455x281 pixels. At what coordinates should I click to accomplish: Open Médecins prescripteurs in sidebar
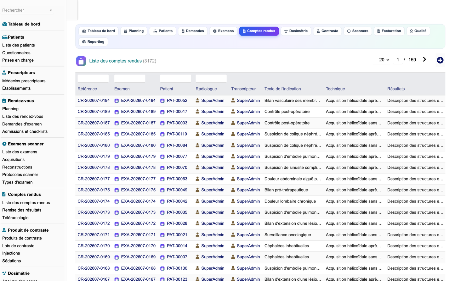[24, 81]
